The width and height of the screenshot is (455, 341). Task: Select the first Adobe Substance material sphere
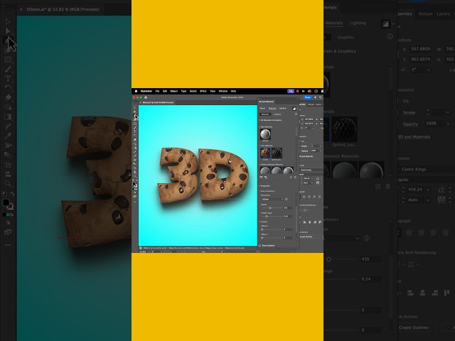265,170
